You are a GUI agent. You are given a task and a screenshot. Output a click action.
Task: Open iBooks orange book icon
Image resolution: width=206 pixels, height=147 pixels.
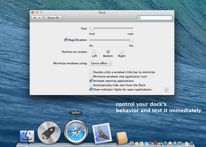tap(170, 143)
